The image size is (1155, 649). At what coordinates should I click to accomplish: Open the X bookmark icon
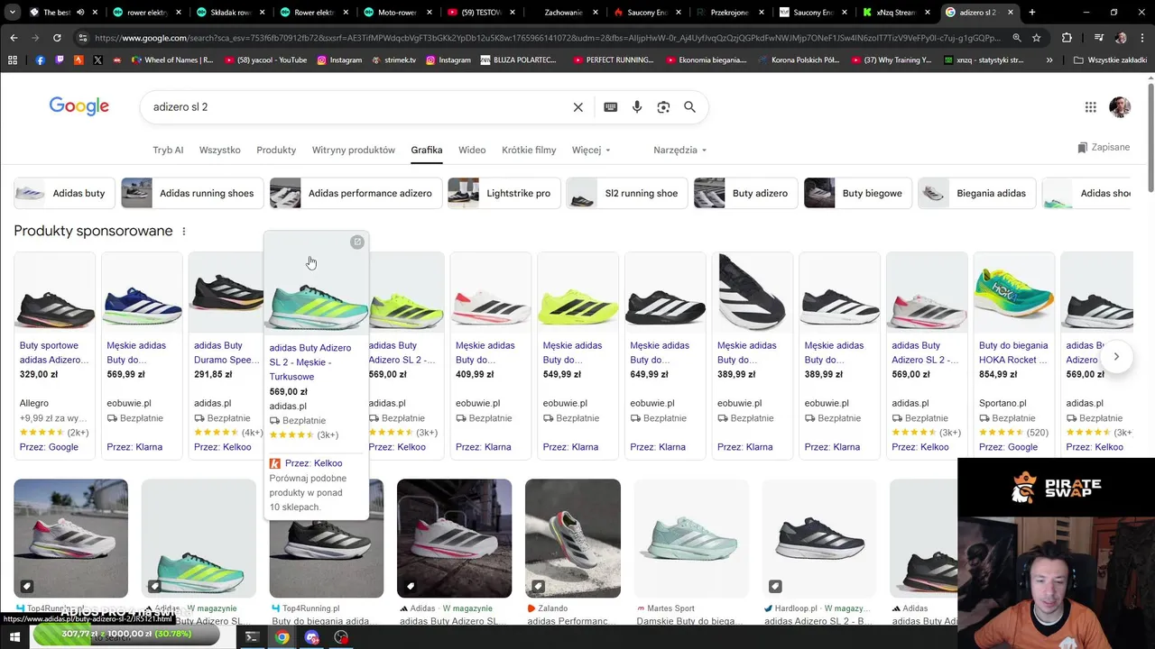point(97,59)
